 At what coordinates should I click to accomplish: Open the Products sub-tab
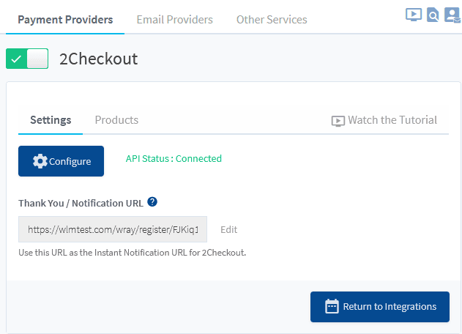116,120
